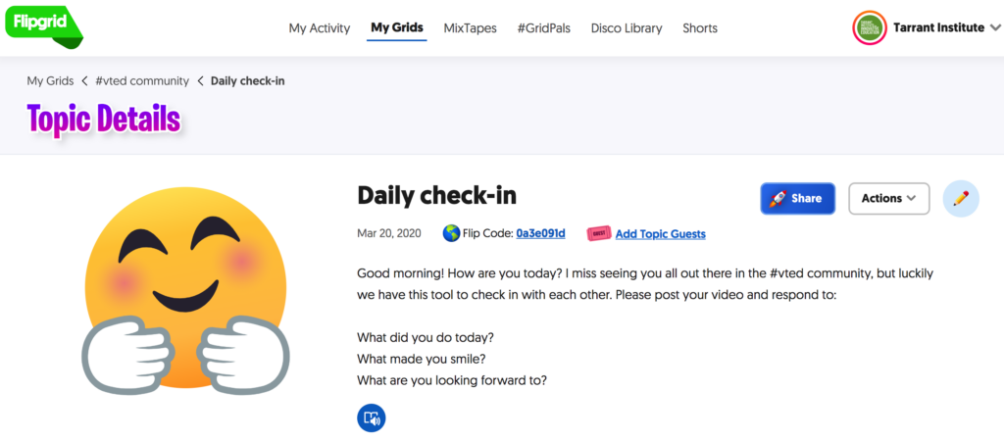
Task: Click the pink guest ticket icon
Action: click(x=599, y=233)
